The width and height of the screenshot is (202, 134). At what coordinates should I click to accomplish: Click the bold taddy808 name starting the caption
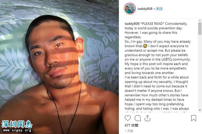tap(132, 24)
